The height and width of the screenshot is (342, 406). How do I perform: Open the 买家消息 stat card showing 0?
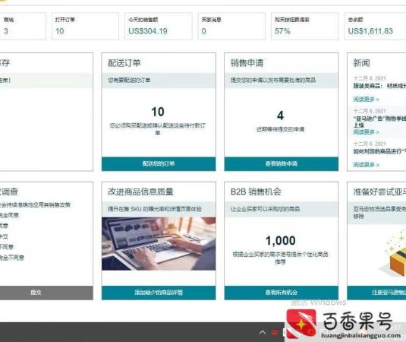pos(231,26)
